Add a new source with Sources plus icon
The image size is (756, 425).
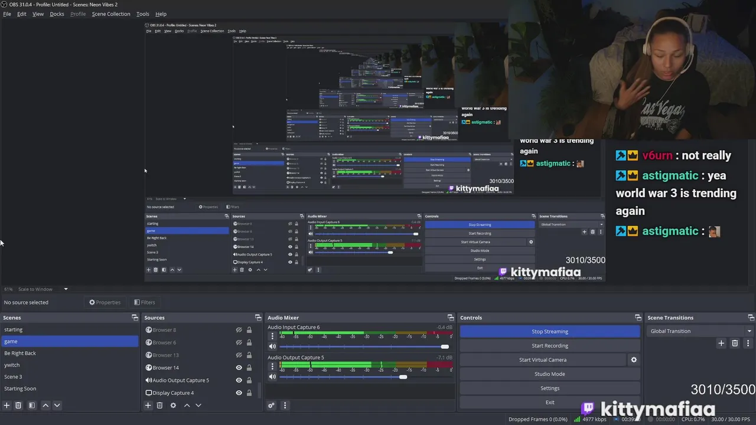148,406
